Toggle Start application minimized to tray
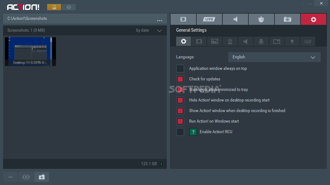The image size is (330, 185). point(180,89)
